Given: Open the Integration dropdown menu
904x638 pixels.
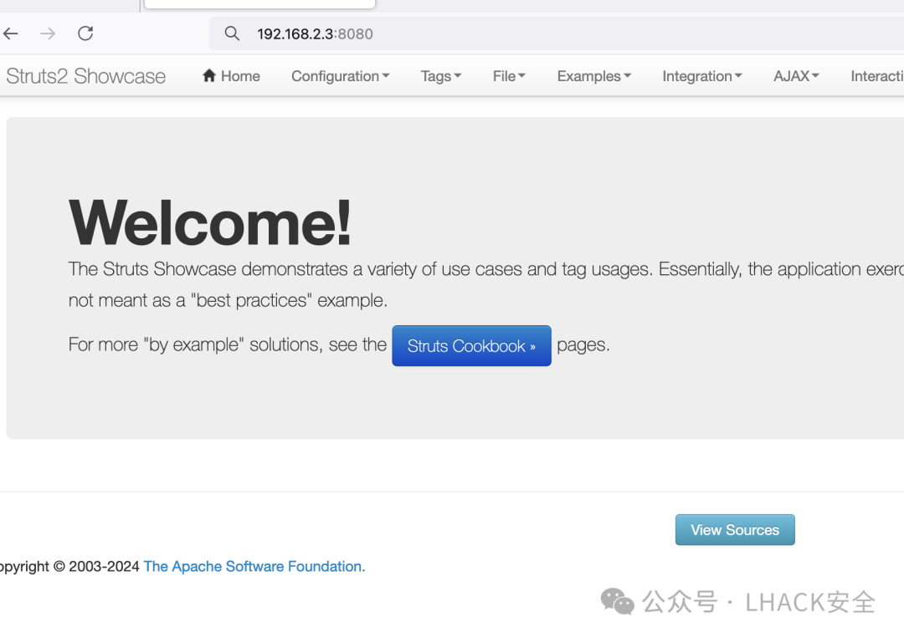Looking at the screenshot, I should (x=702, y=76).
